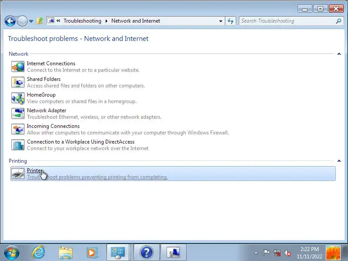
Task: Open the Troubleshooting breadcrumb
Action: click(x=82, y=21)
